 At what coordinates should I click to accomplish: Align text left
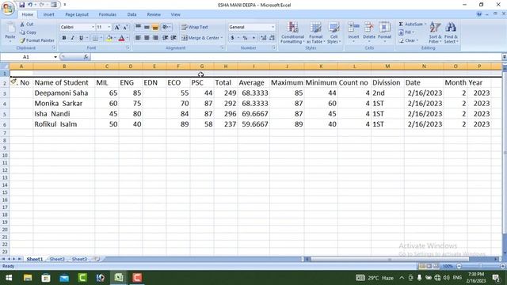click(138, 38)
